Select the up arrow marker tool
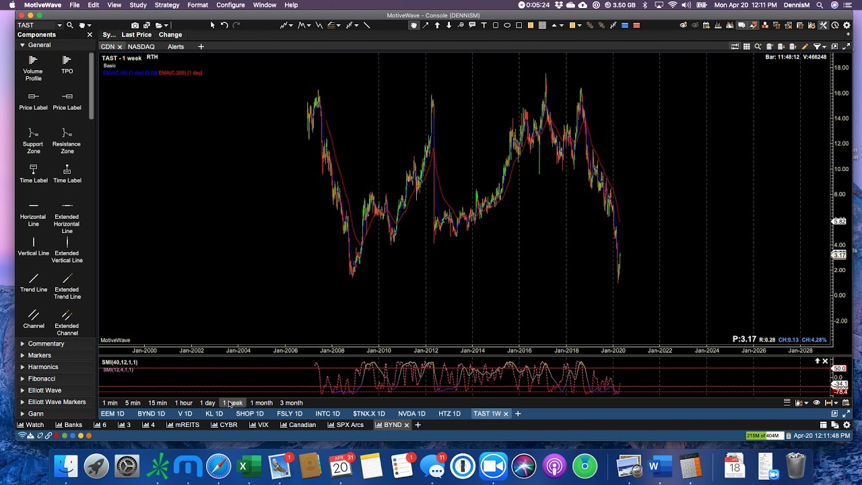This screenshot has width=862, height=485. [437, 25]
